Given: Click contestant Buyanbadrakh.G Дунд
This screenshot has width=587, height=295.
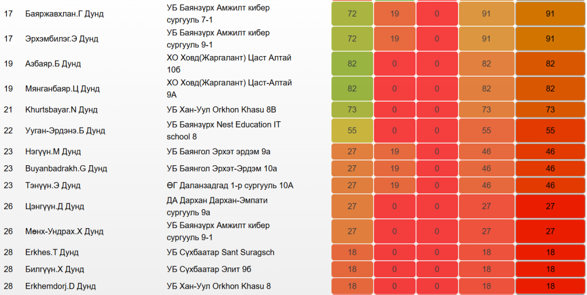Looking at the screenshot, I should [66, 169].
